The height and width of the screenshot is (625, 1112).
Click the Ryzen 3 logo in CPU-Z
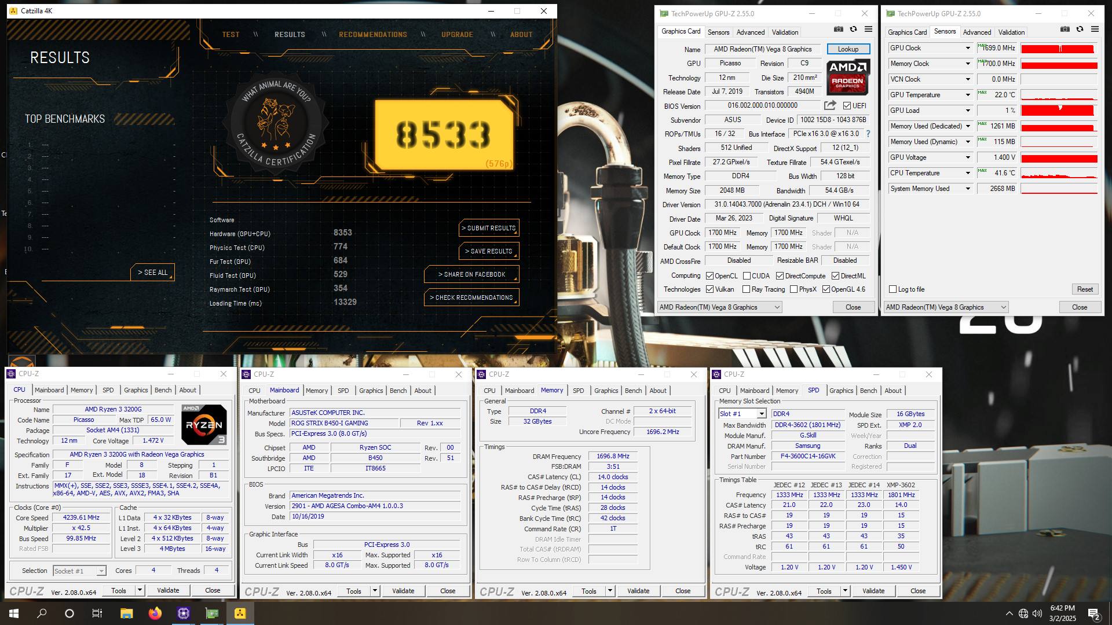point(204,425)
